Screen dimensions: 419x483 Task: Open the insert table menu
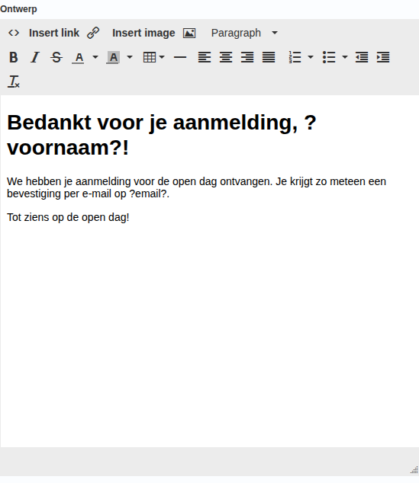(x=153, y=57)
